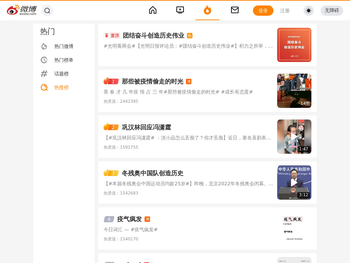This screenshot has width=350, height=263.
Task: Click the 热 badge after 团结奋斗创造历史伟业
Action: coord(189,36)
